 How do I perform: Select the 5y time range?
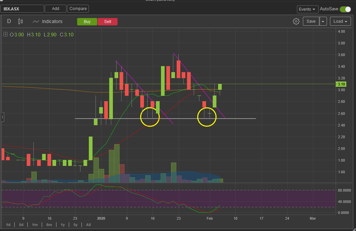(x=75, y=225)
